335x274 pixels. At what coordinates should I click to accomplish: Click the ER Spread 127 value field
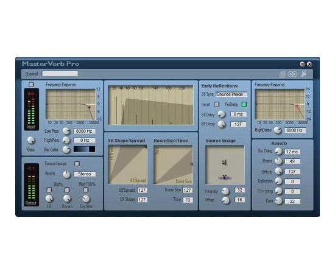point(142,190)
